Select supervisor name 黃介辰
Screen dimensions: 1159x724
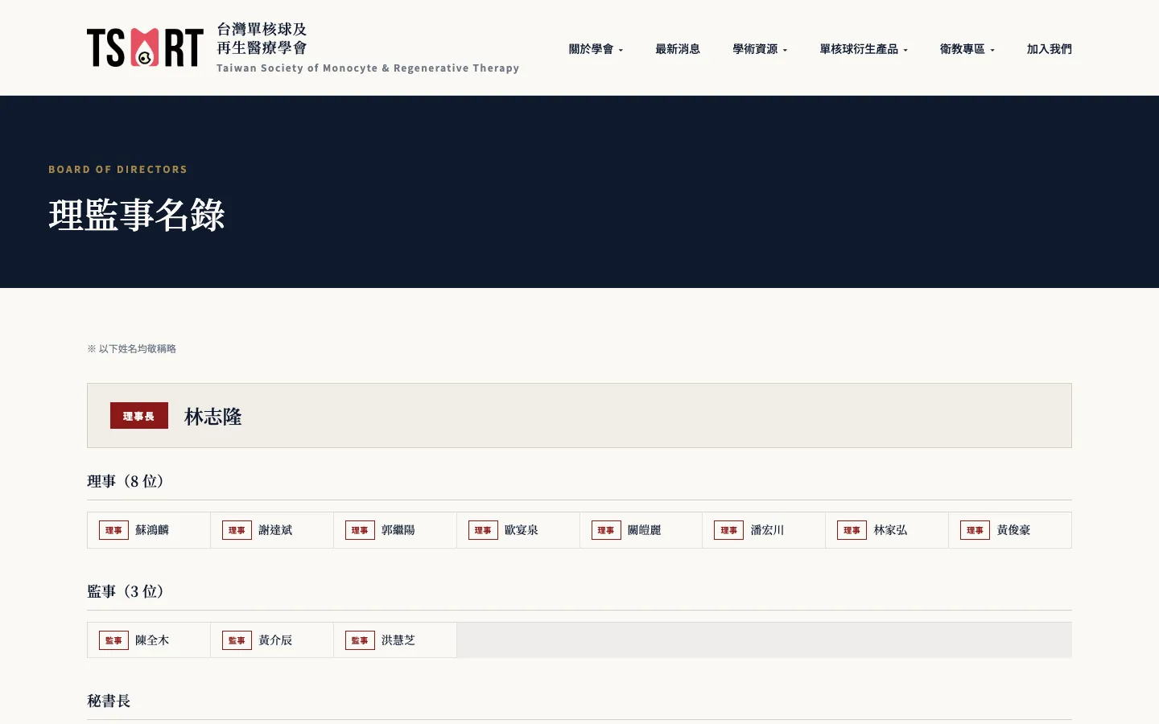pyautogui.click(x=275, y=640)
